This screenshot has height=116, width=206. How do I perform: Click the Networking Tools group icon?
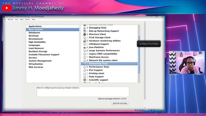click(85, 64)
